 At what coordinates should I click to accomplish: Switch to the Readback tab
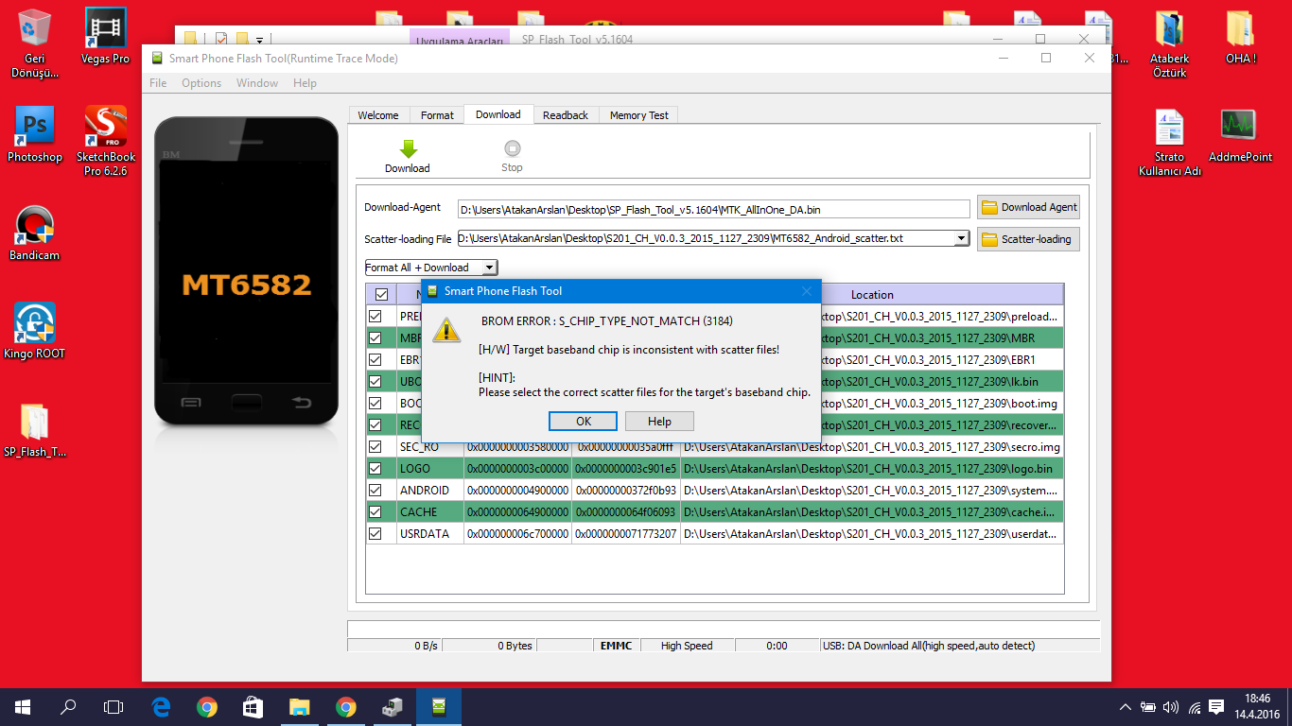566,115
